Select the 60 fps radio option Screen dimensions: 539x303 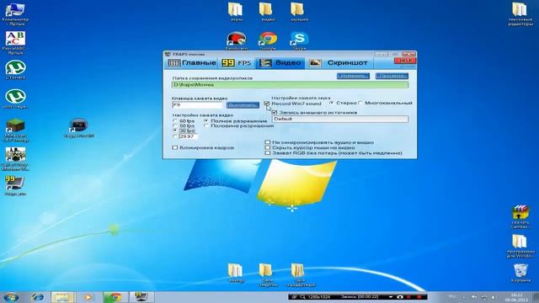pyautogui.click(x=175, y=121)
